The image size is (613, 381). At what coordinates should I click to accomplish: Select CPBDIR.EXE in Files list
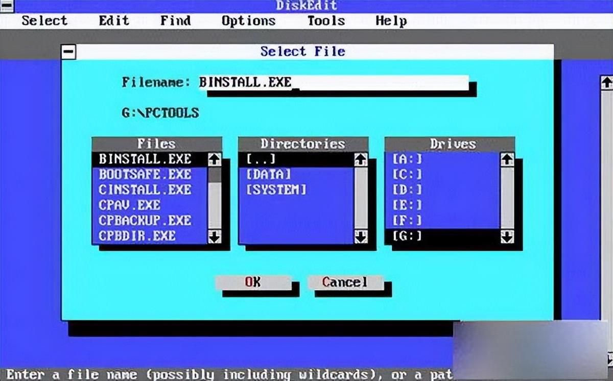pos(150,235)
